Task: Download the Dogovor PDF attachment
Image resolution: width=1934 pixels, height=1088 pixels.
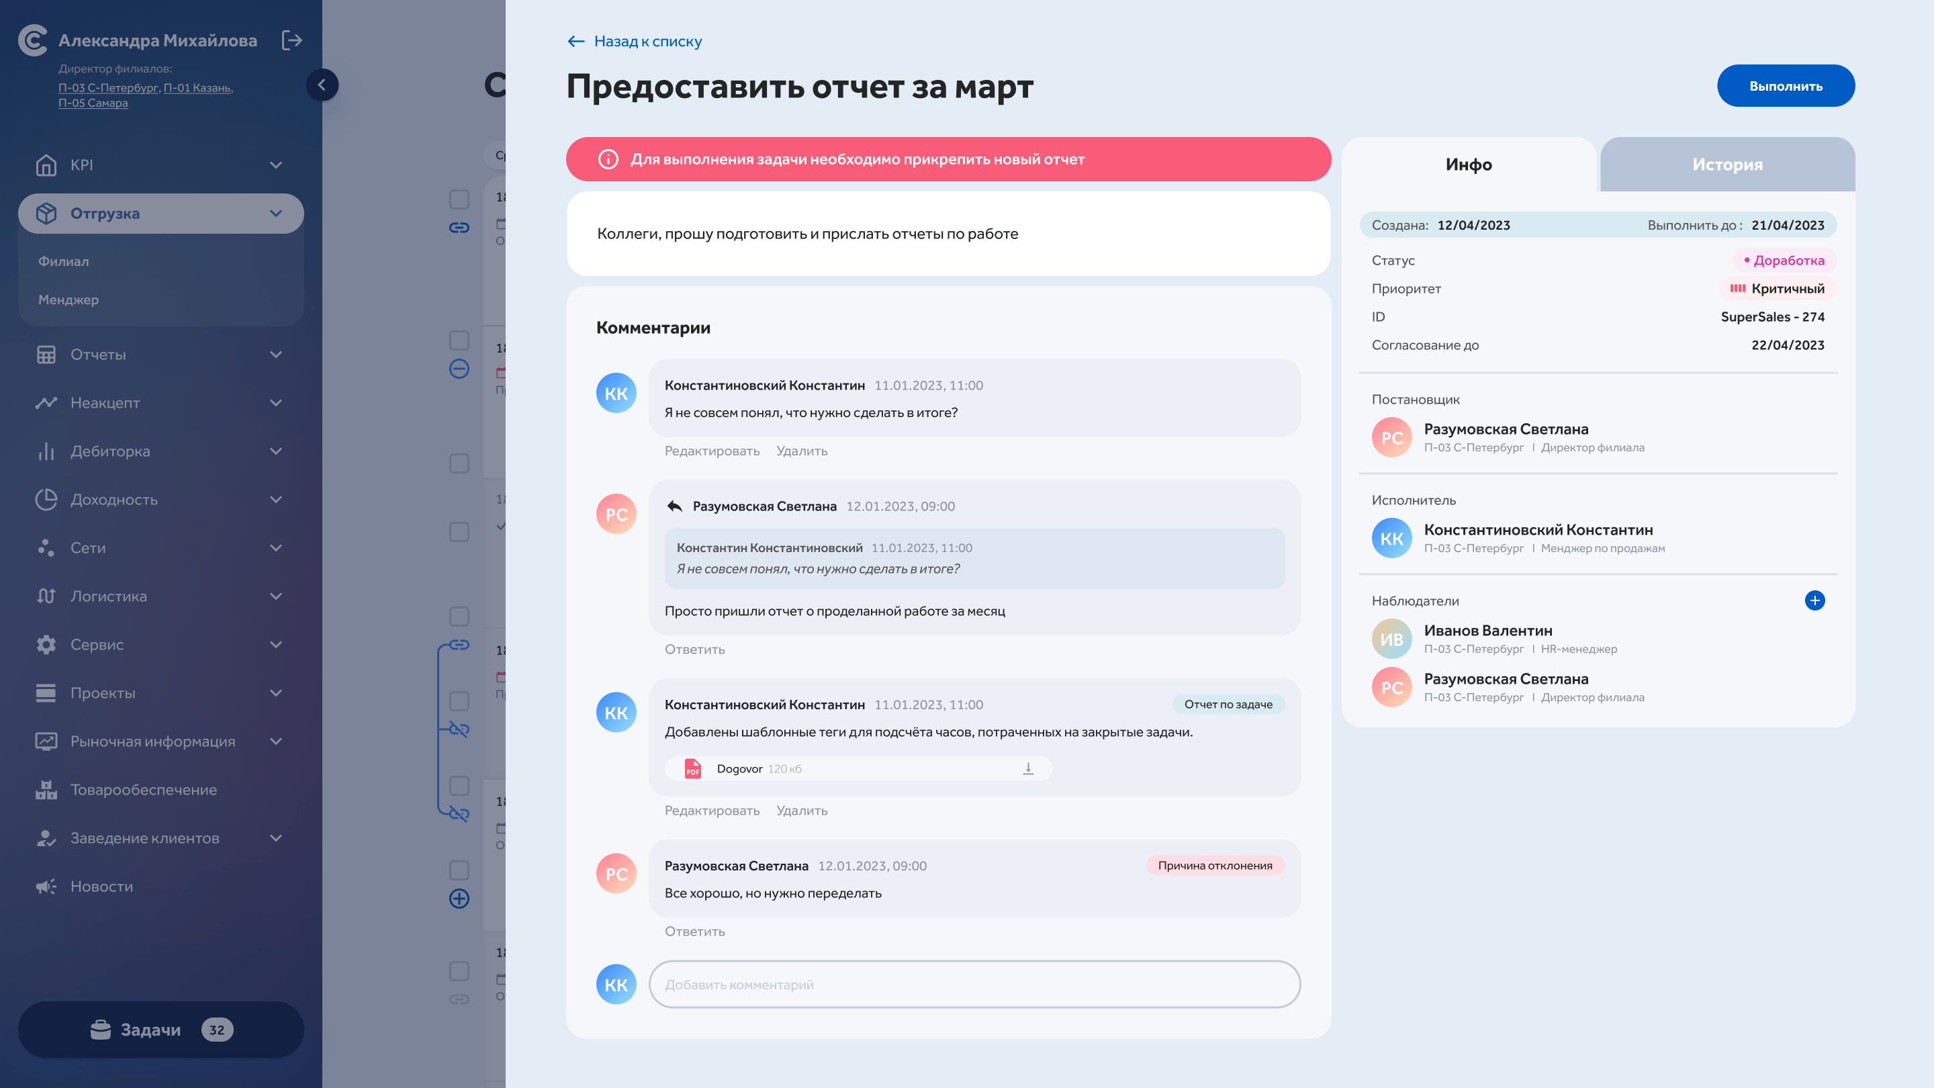Action: point(1028,769)
